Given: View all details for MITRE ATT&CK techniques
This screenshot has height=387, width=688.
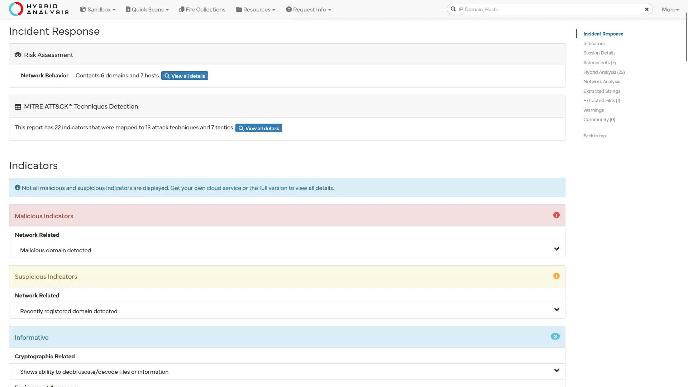Looking at the screenshot, I should pos(259,128).
